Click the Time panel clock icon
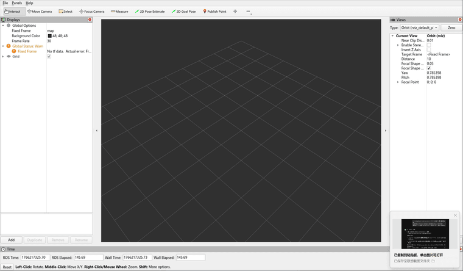Viewport: 463px width, 271px height. (3, 249)
